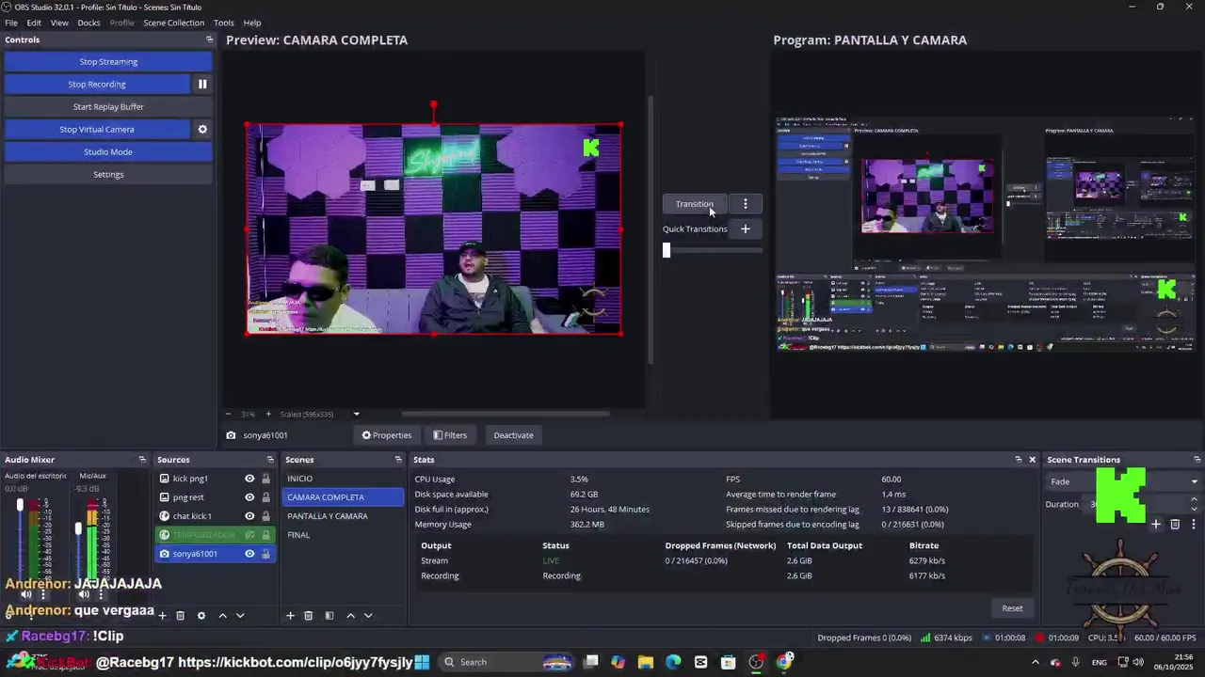
Task: Move selected source down
Action: tap(240, 615)
